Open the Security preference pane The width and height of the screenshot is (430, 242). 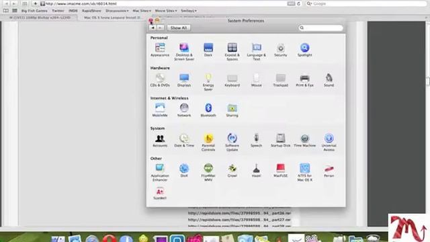(x=281, y=50)
